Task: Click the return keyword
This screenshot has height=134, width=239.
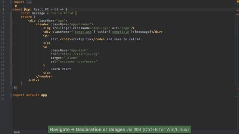Action: 26,17
